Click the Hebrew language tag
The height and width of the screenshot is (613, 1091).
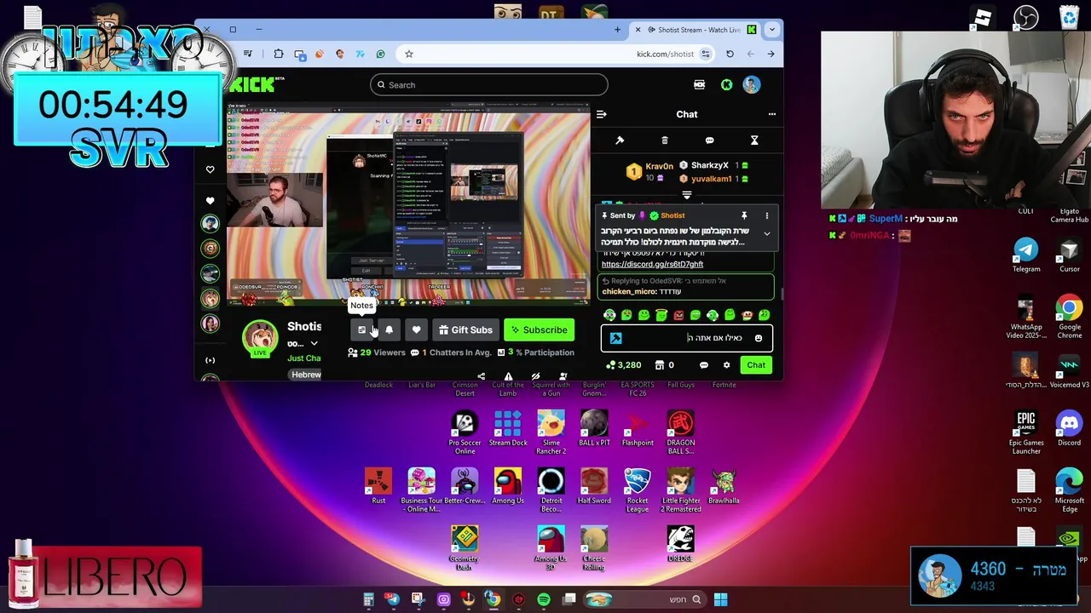click(306, 375)
